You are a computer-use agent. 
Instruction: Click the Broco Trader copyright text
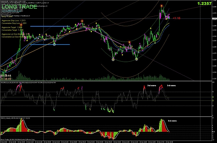point(18,140)
